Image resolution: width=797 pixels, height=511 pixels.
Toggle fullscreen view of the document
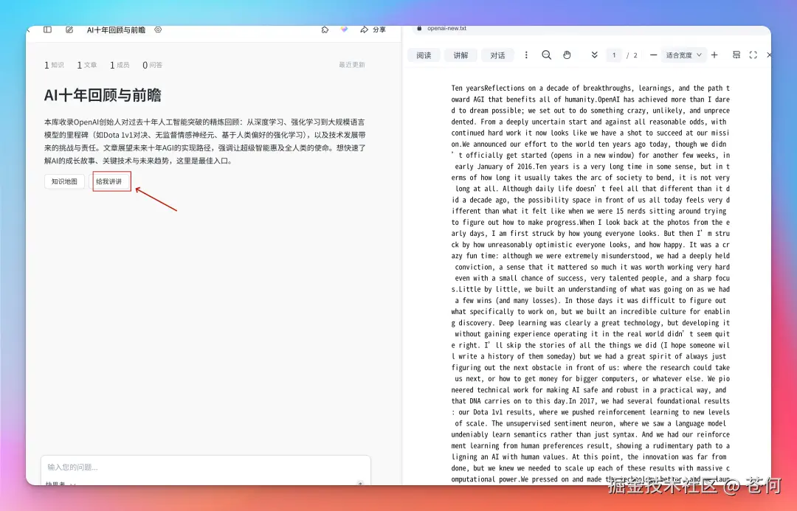[753, 55]
